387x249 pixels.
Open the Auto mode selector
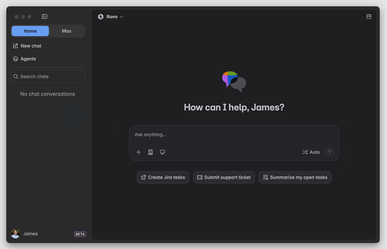311,152
